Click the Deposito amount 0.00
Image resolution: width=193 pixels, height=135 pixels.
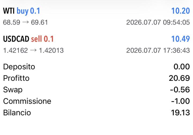[182, 67]
